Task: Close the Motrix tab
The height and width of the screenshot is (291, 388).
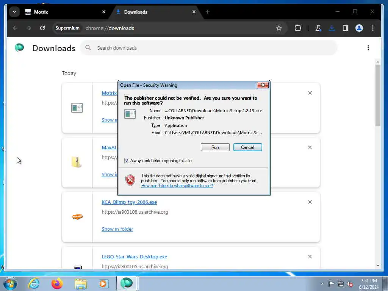Action: pos(104,12)
